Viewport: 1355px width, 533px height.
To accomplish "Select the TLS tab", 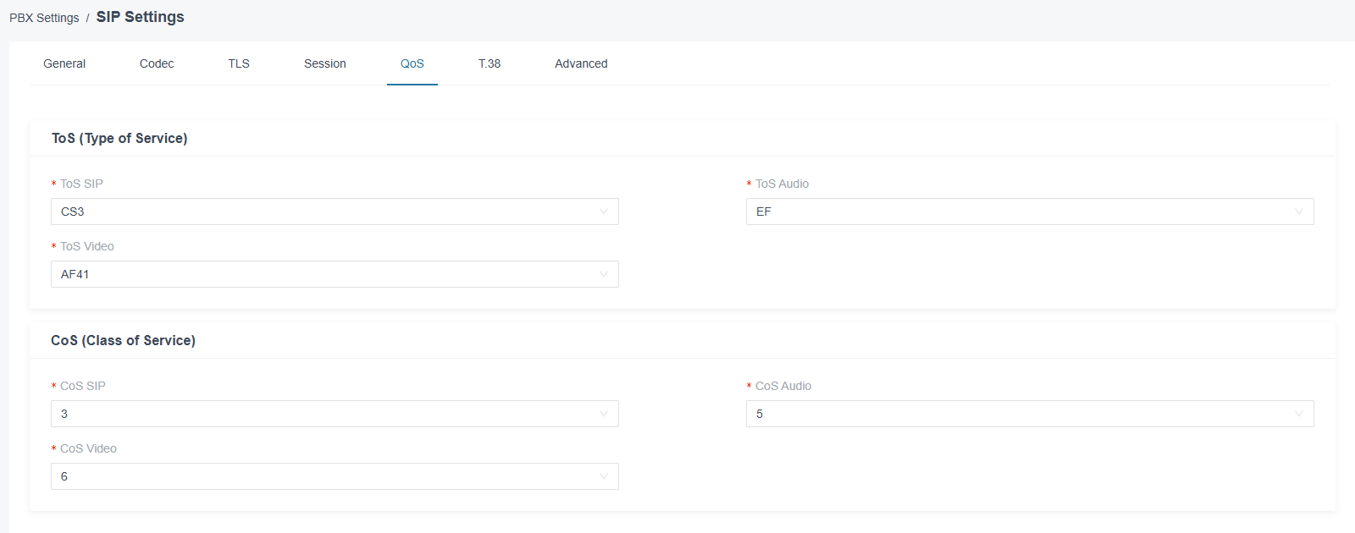I will tap(239, 63).
